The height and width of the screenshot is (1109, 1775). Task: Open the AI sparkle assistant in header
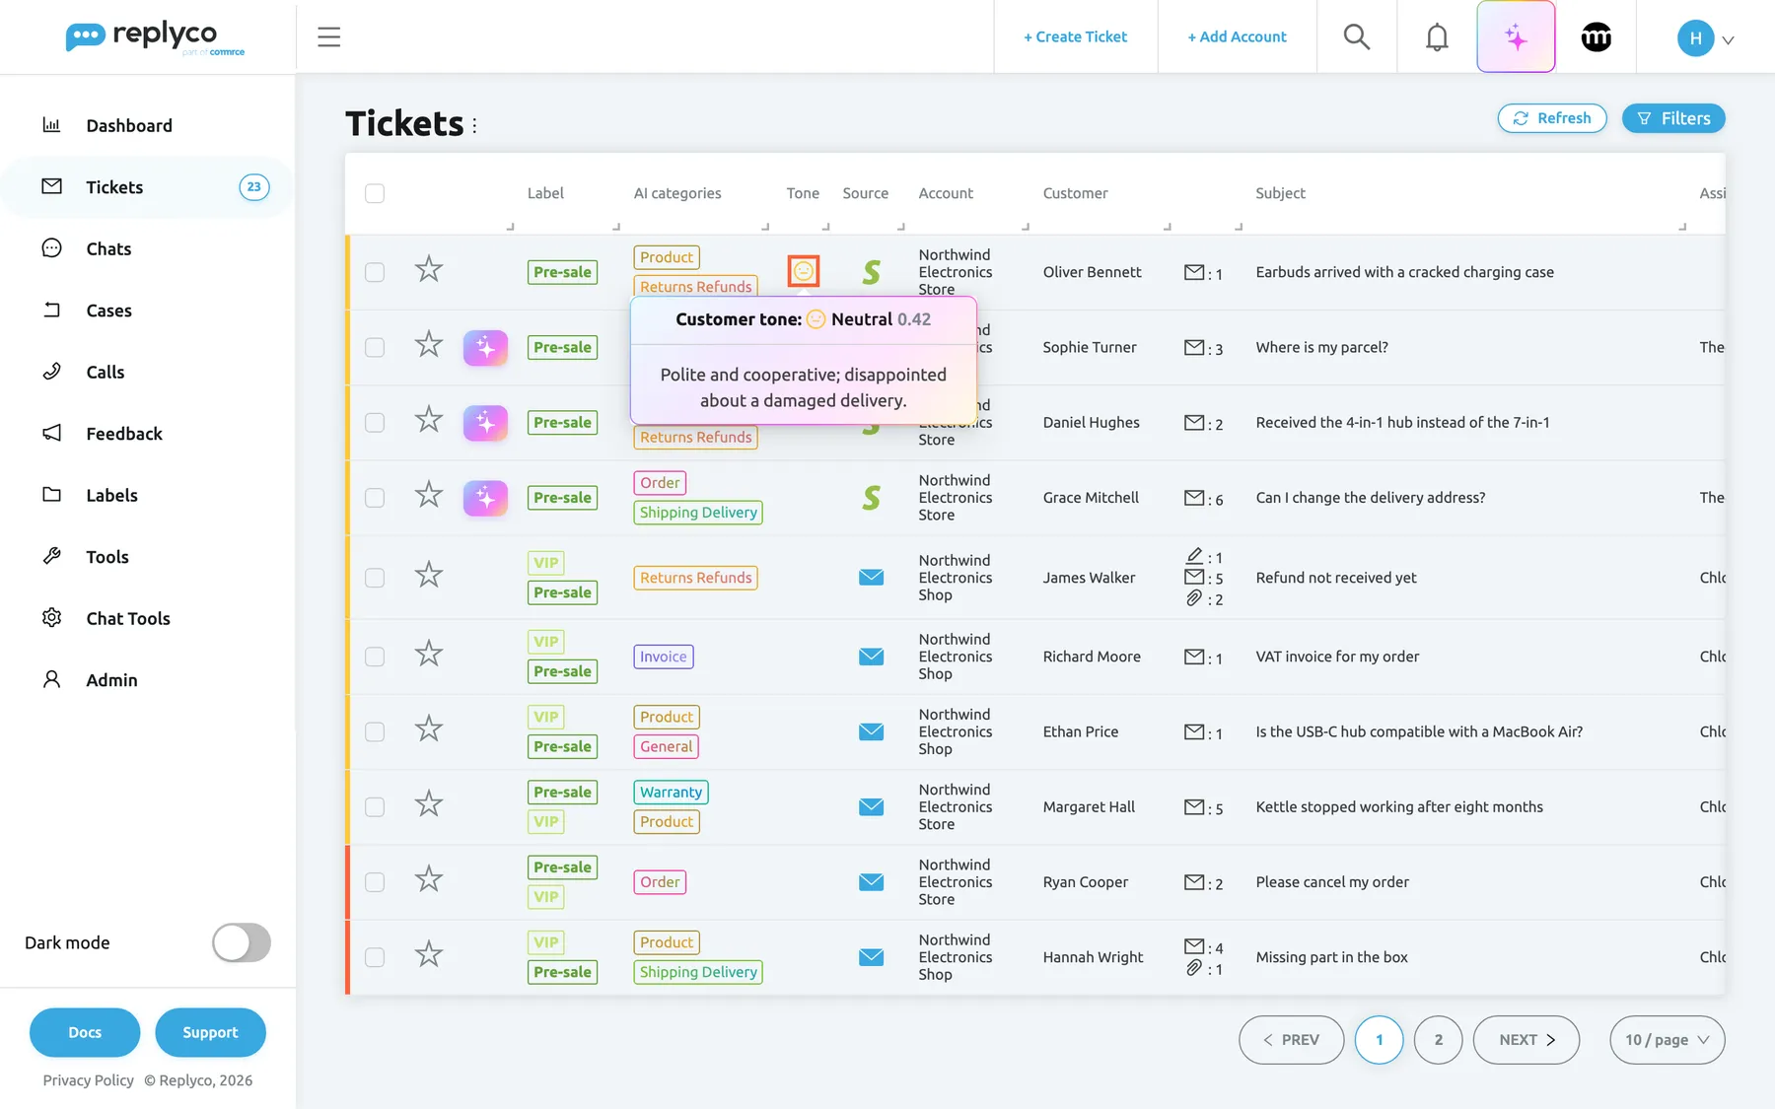click(1516, 37)
